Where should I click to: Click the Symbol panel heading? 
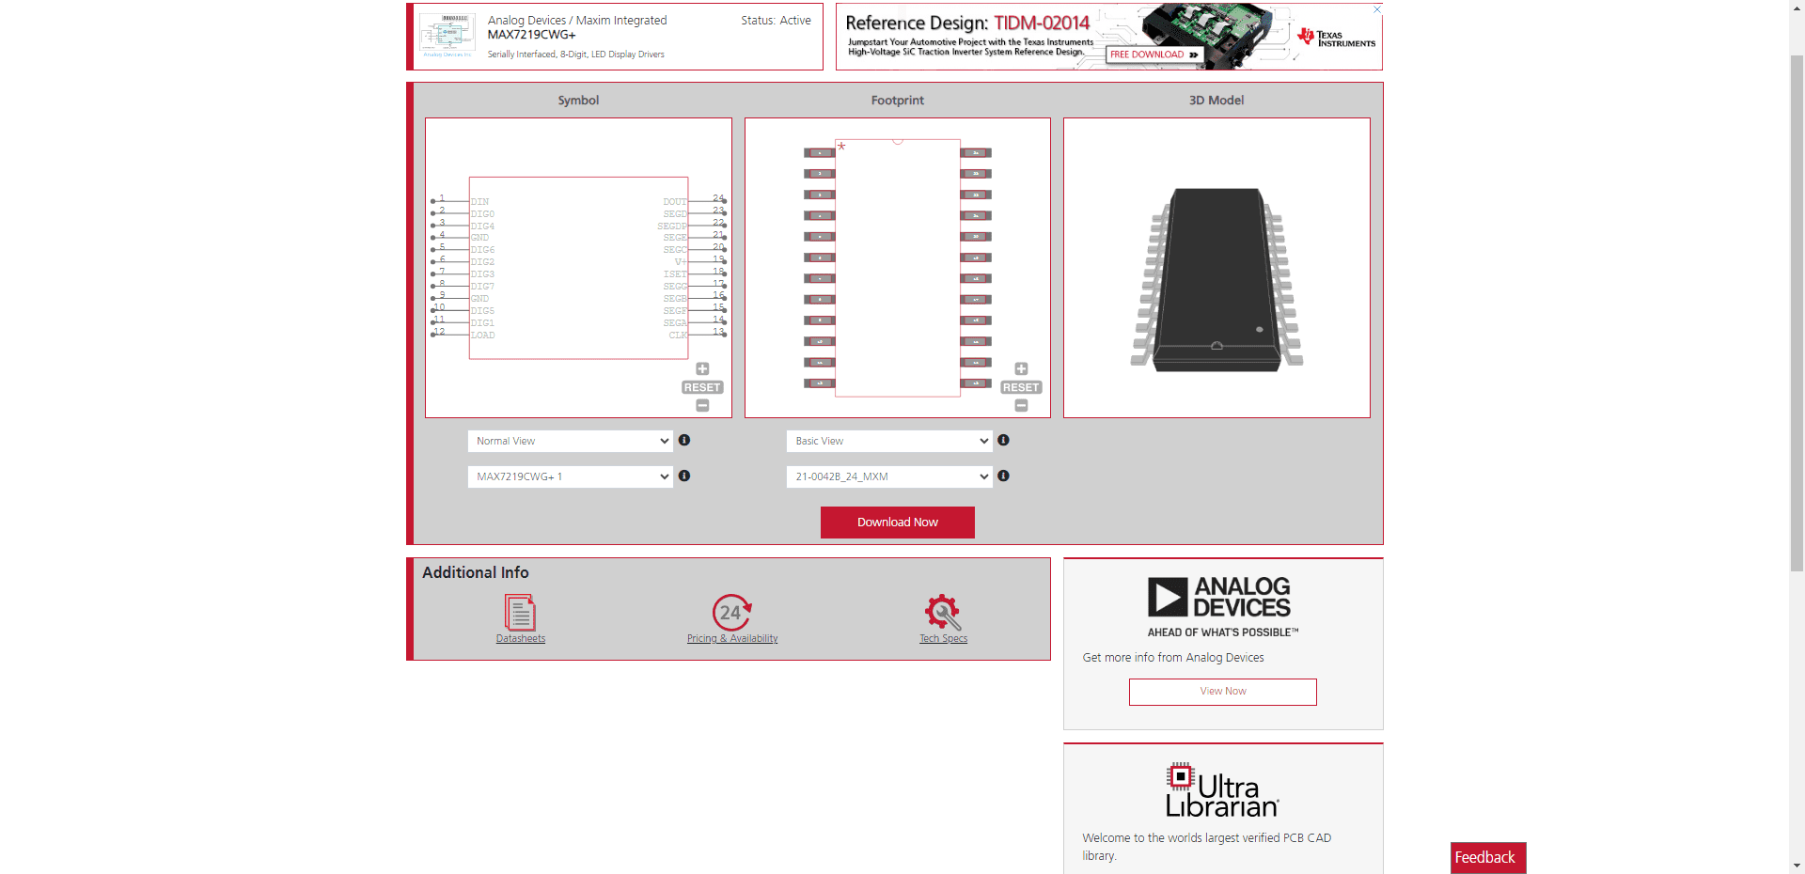pos(578,101)
